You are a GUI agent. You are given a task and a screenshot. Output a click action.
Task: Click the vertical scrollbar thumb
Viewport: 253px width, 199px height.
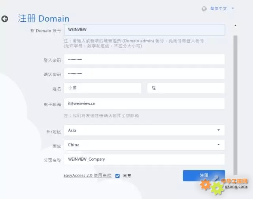click(236, 105)
